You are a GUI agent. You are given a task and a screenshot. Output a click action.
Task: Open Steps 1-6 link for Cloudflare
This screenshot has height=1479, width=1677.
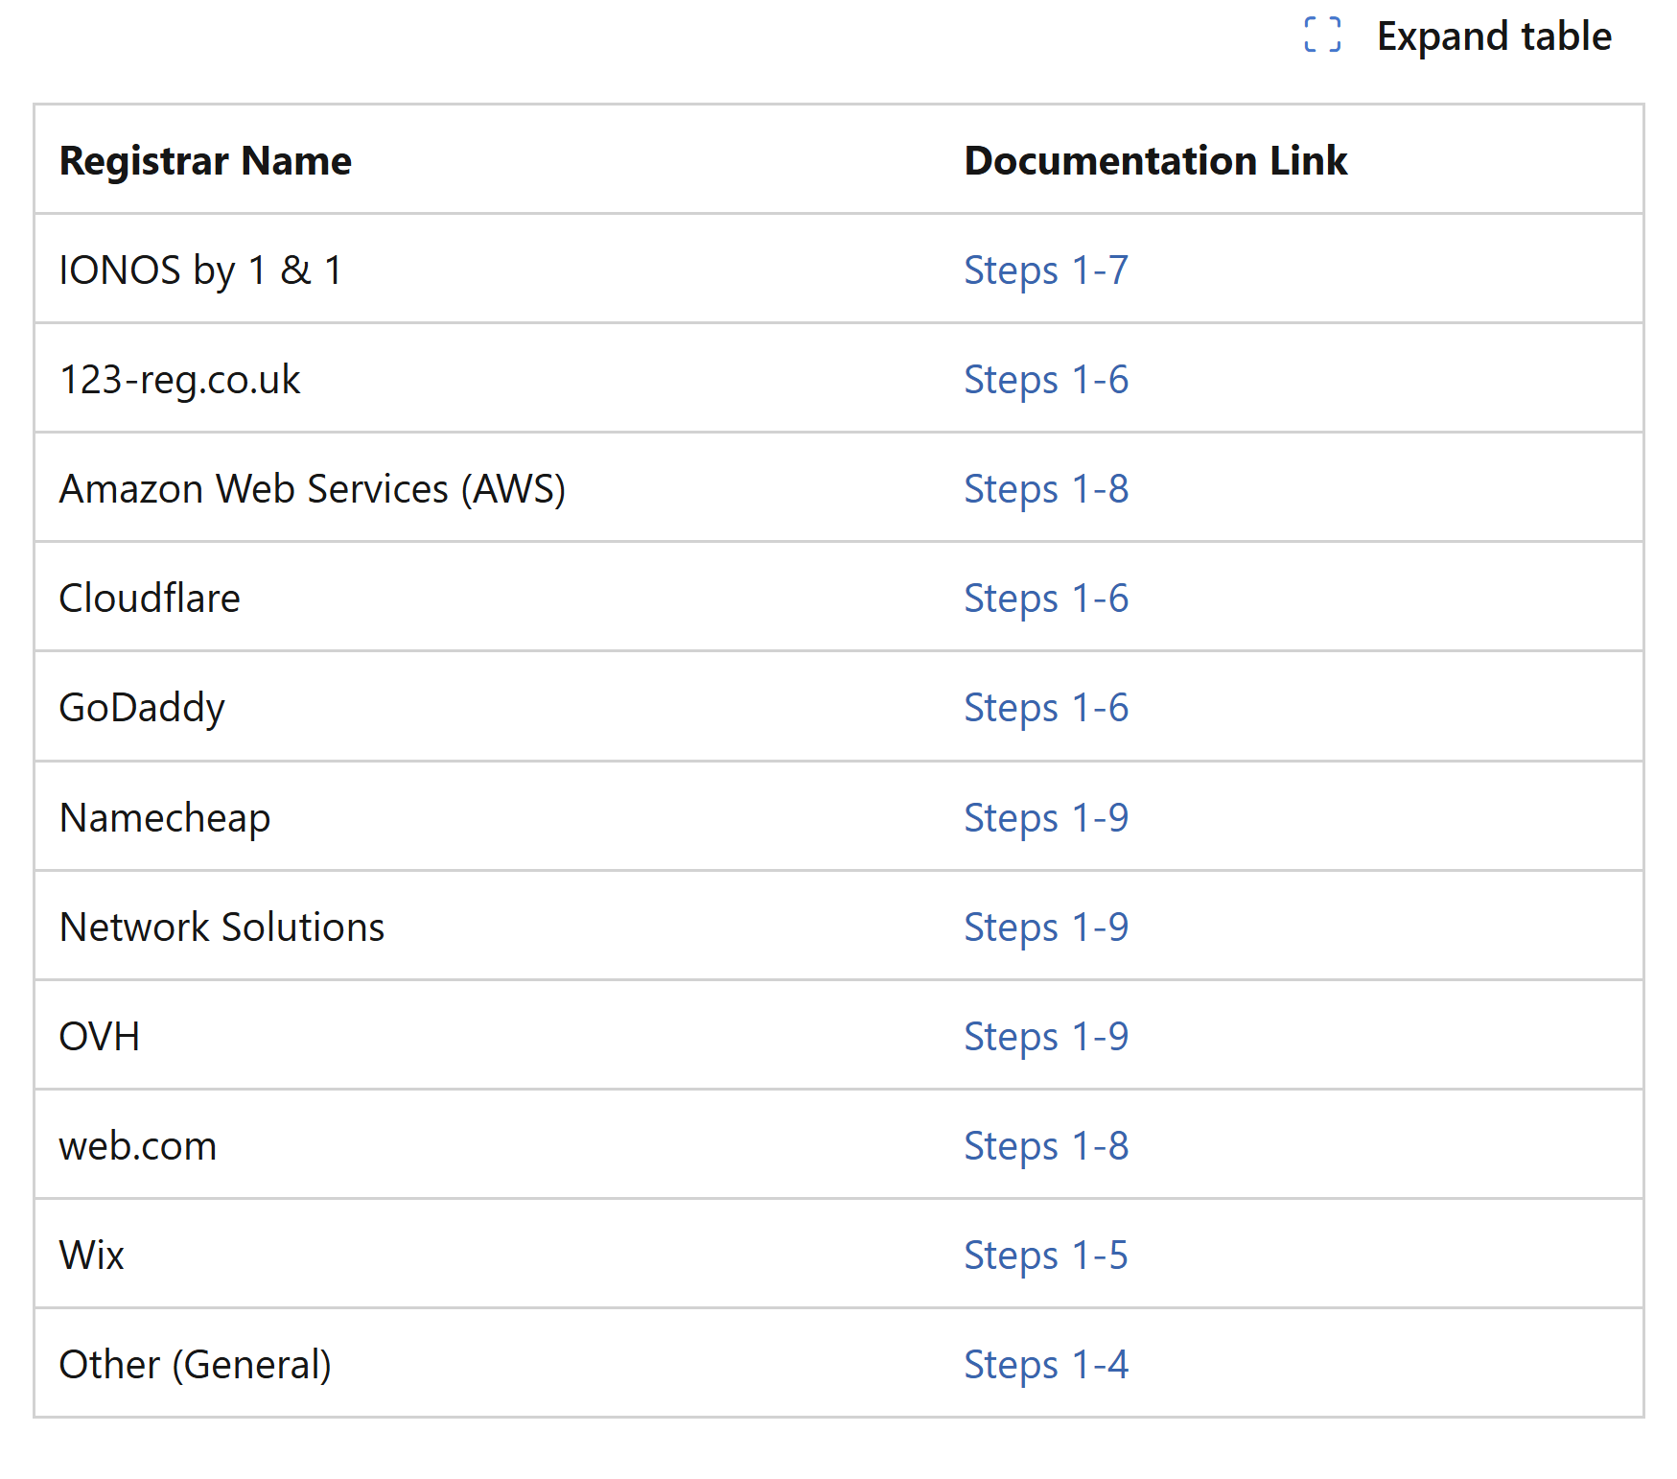[1045, 598]
